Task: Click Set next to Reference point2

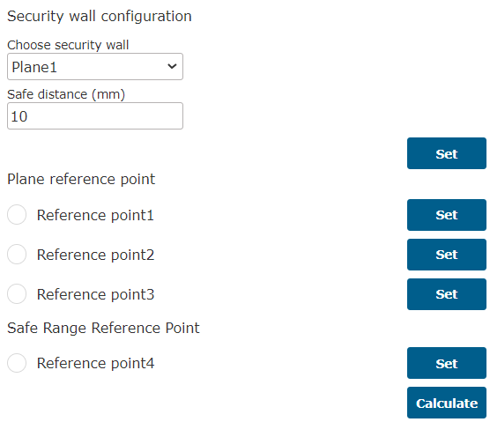Action: pyautogui.click(x=447, y=255)
